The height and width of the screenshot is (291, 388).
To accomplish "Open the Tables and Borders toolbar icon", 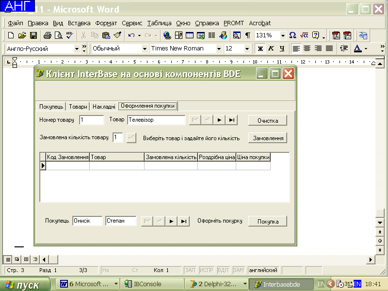I will [x=178, y=35].
